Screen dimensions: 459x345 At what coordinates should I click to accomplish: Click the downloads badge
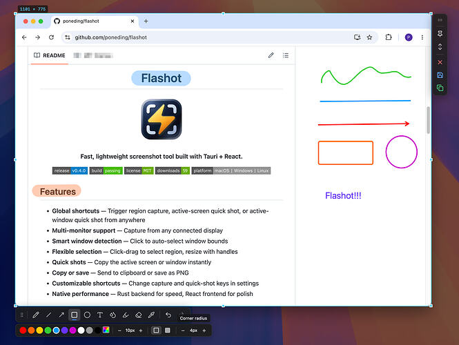(x=173, y=170)
